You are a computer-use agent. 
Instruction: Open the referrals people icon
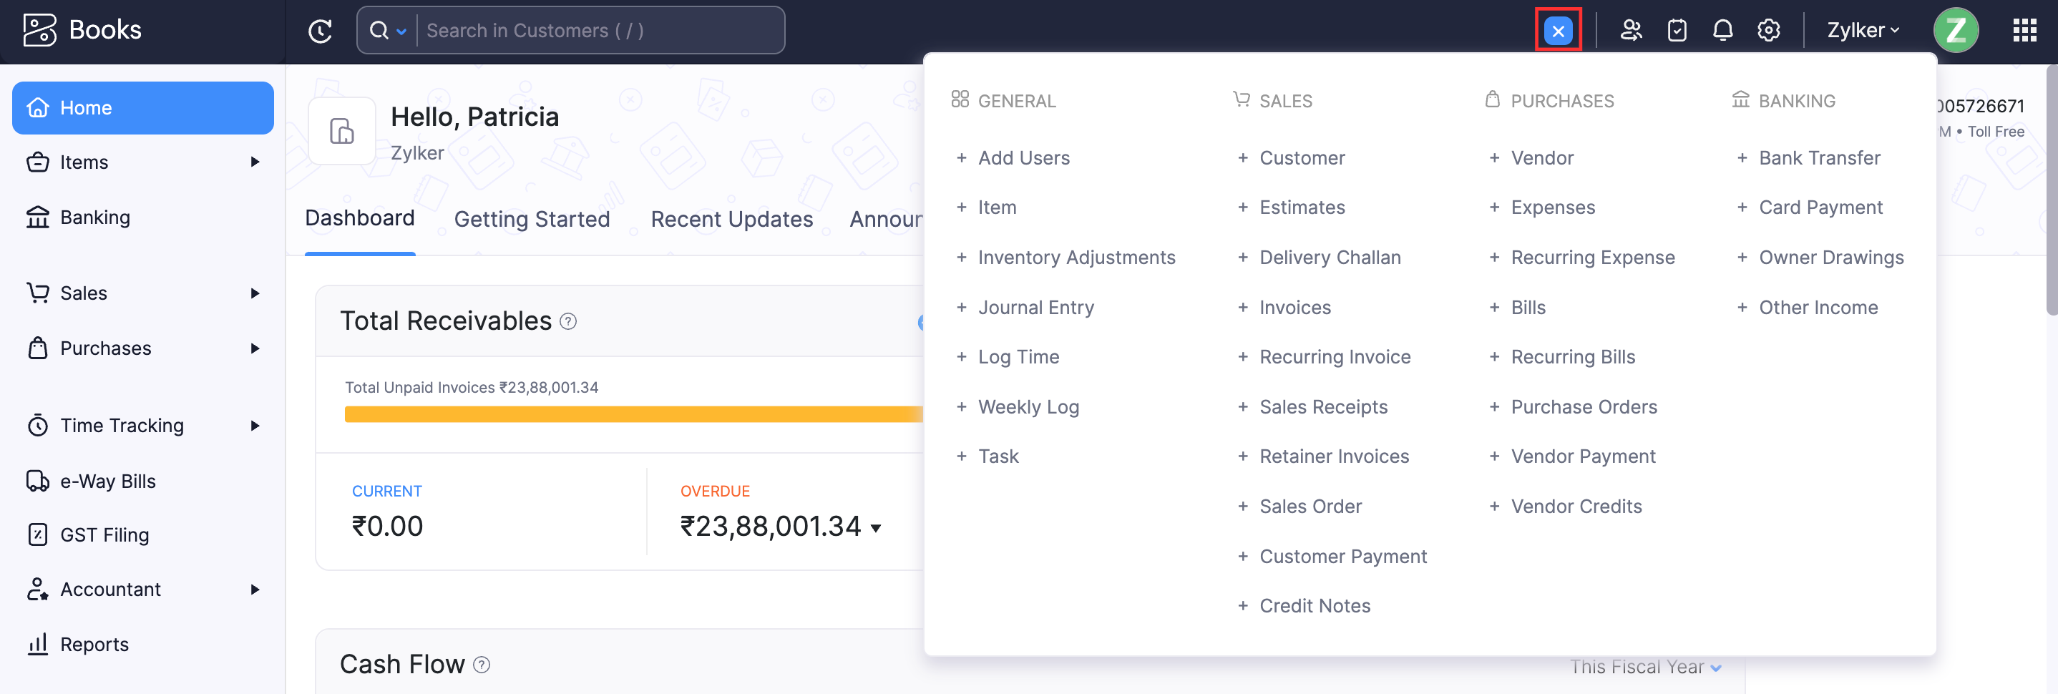(1630, 30)
